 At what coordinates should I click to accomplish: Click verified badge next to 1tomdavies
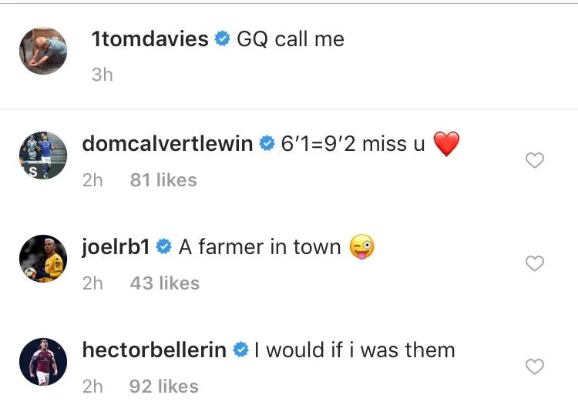pyautogui.click(x=222, y=40)
